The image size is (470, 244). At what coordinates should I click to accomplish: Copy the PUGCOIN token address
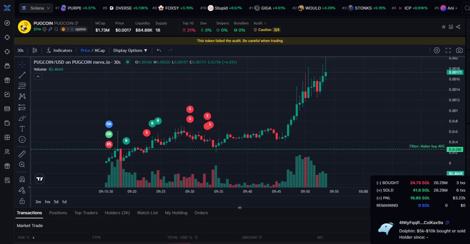76,23
